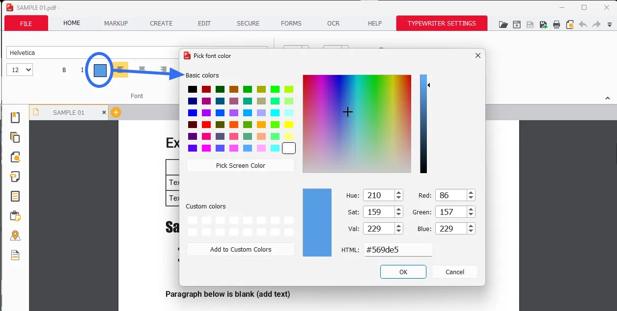Select the pure yellow basic color swatch
The image size is (617, 311).
[289, 125]
